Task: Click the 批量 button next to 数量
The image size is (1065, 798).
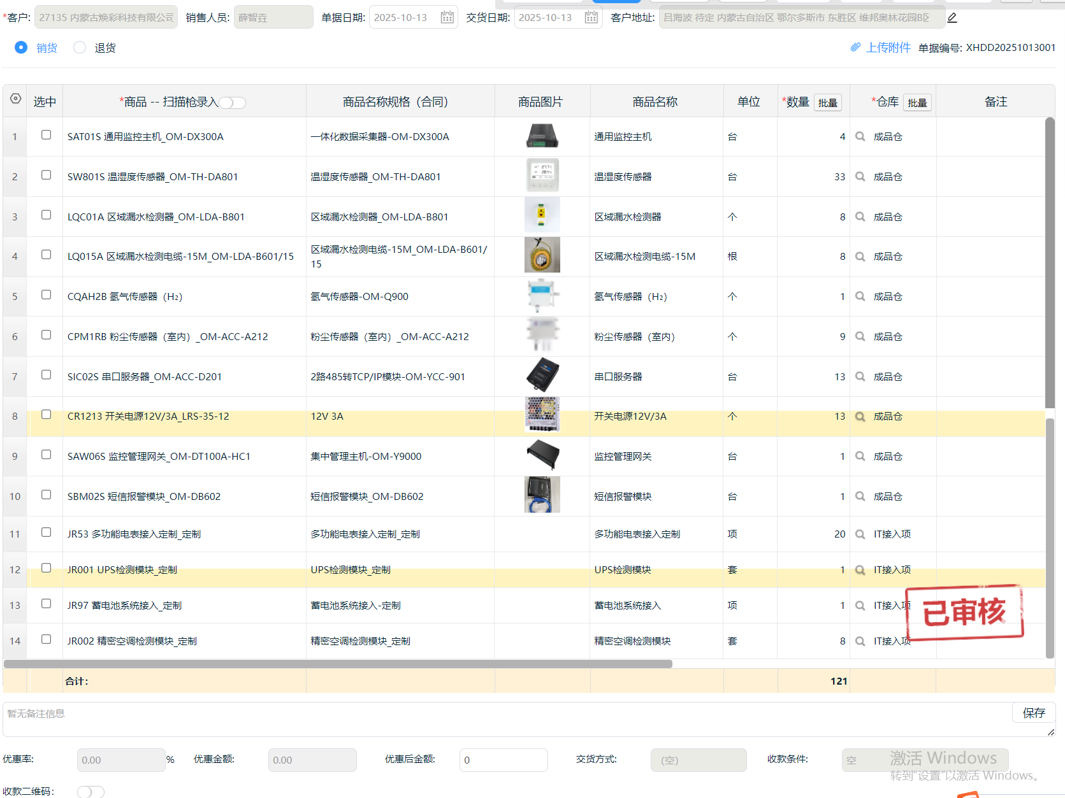Action: click(x=827, y=103)
